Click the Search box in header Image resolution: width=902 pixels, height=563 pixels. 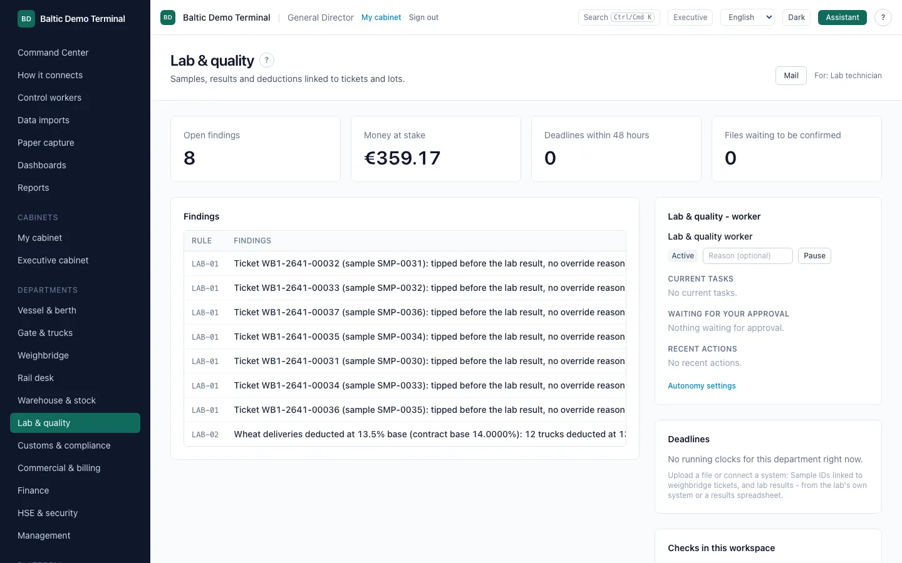point(619,18)
